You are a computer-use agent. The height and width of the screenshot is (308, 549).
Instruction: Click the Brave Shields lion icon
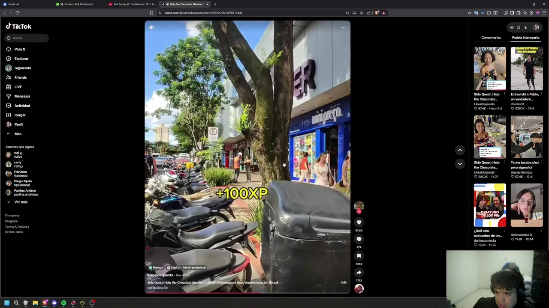(377, 13)
